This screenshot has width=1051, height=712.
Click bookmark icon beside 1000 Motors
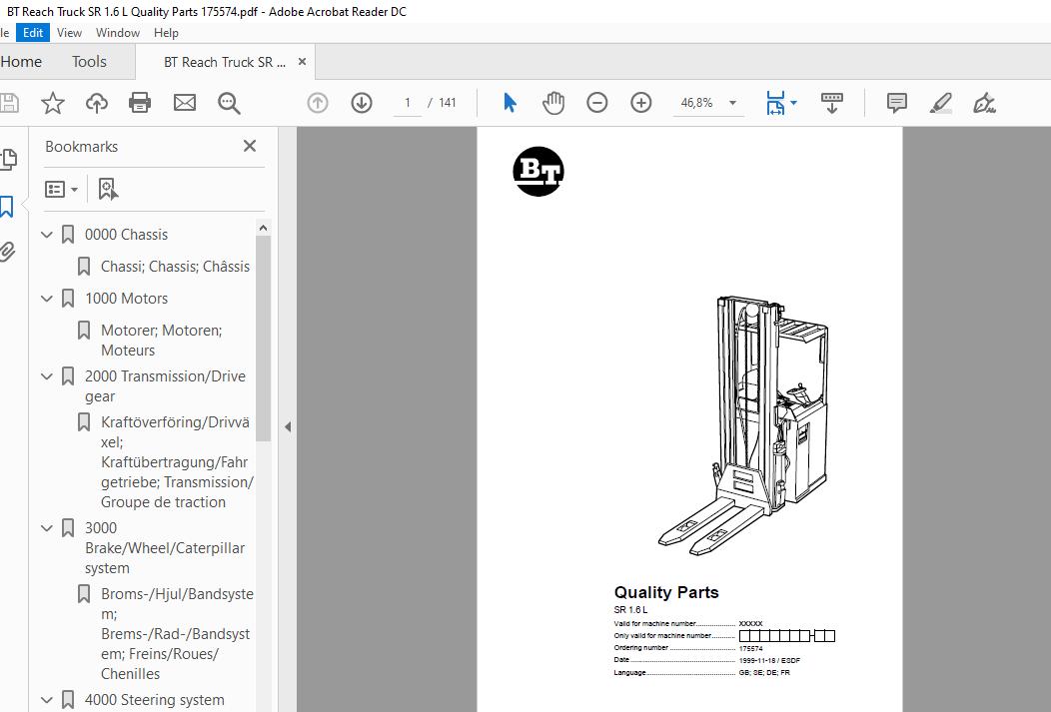click(x=68, y=298)
